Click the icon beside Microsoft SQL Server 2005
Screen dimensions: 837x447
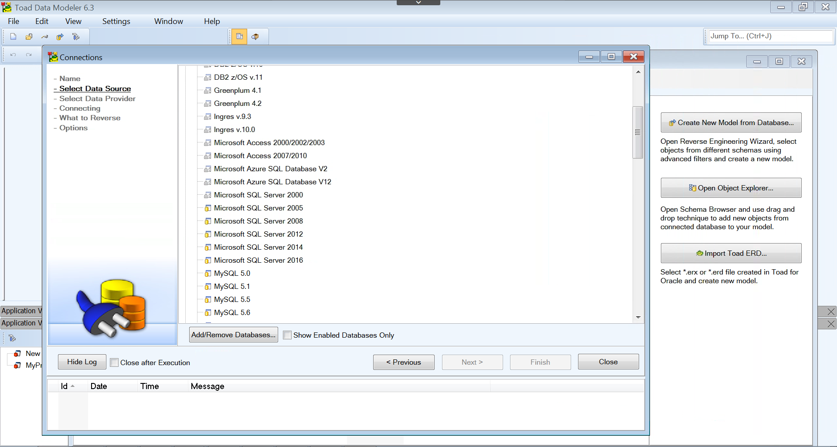[x=208, y=208]
